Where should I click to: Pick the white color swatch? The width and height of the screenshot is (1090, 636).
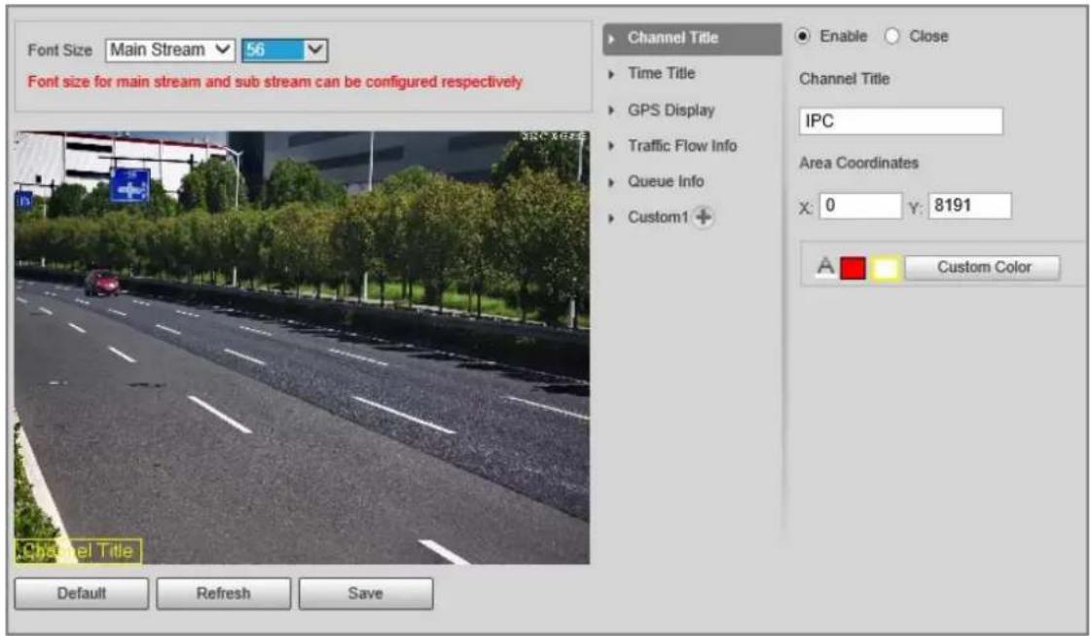pyautogui.click(x=886, y=268)
